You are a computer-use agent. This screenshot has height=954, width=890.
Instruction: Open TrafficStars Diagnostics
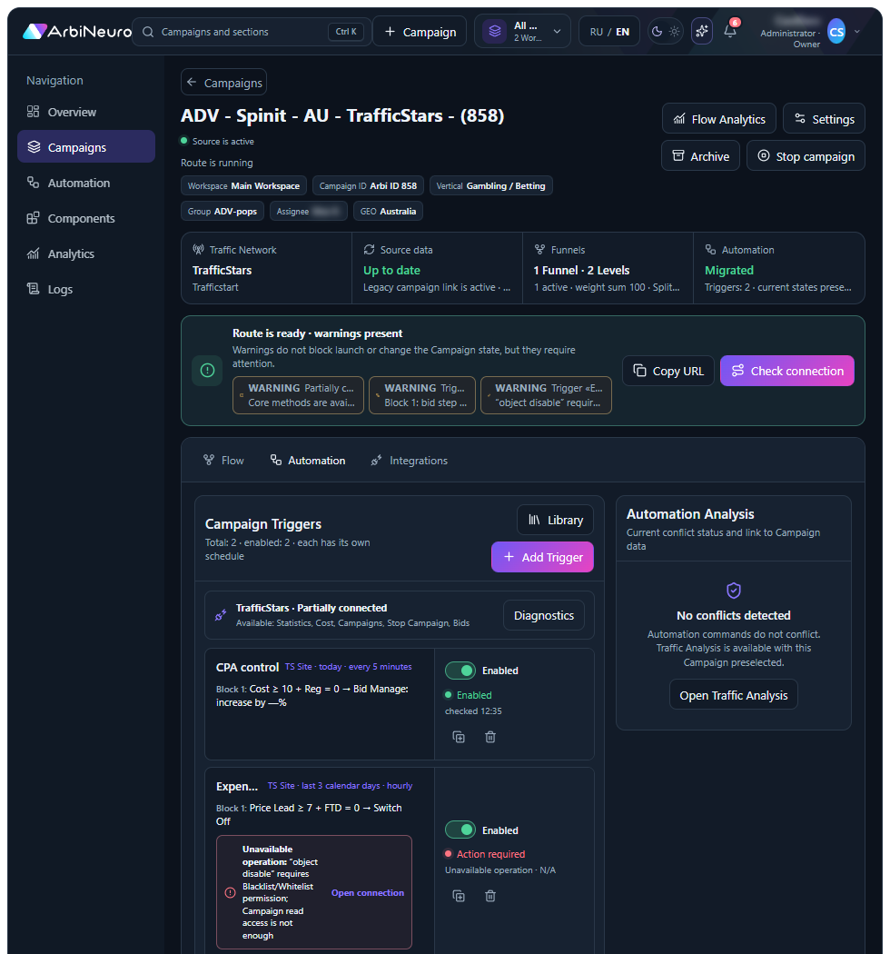coord(543,615)
